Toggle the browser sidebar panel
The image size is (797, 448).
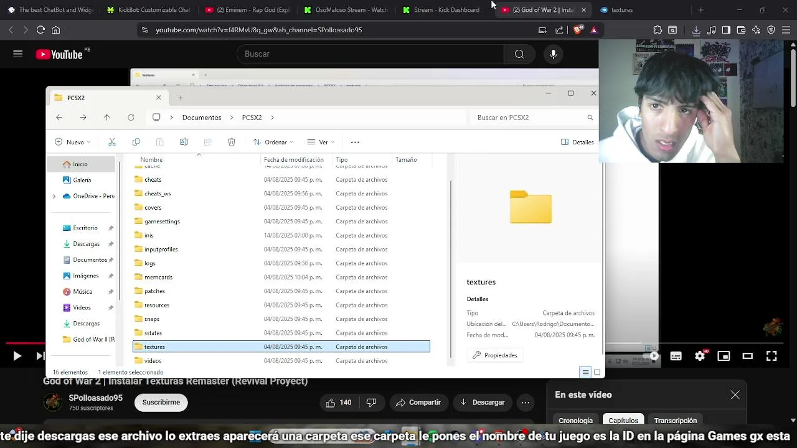[x=726, y=30]
